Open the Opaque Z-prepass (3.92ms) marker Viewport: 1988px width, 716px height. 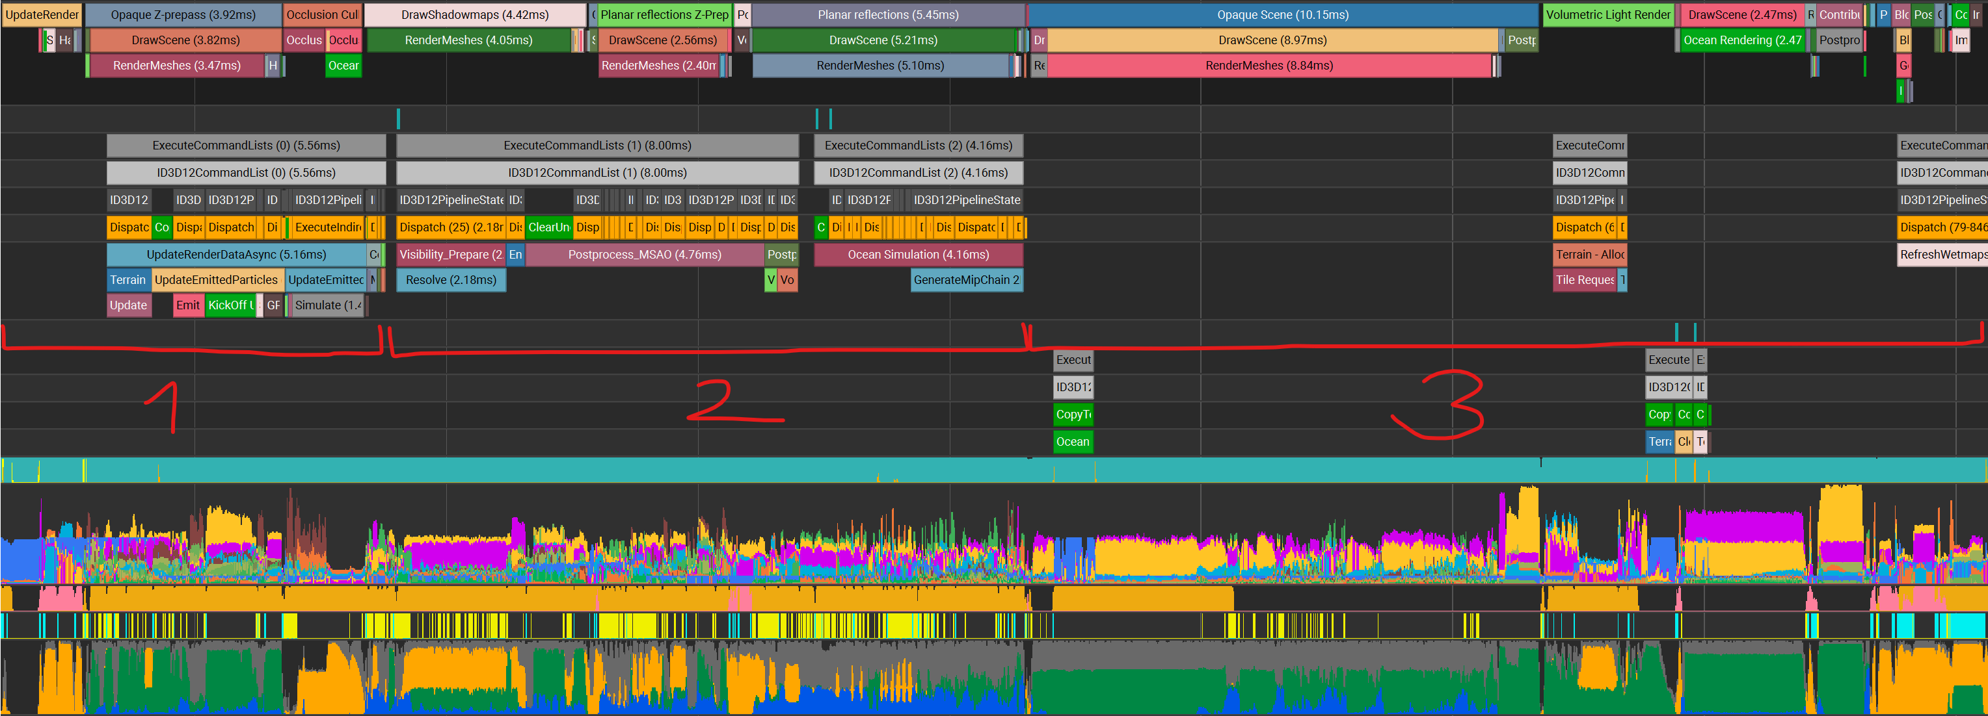(183, 15)
